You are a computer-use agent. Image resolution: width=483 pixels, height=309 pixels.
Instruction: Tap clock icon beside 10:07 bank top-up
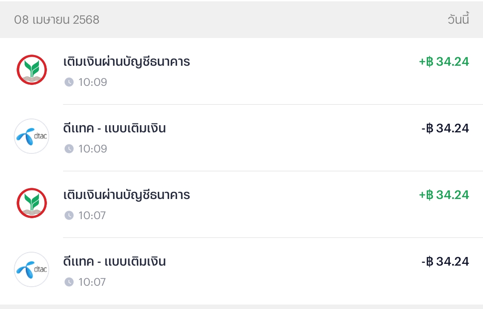point(69,216)
